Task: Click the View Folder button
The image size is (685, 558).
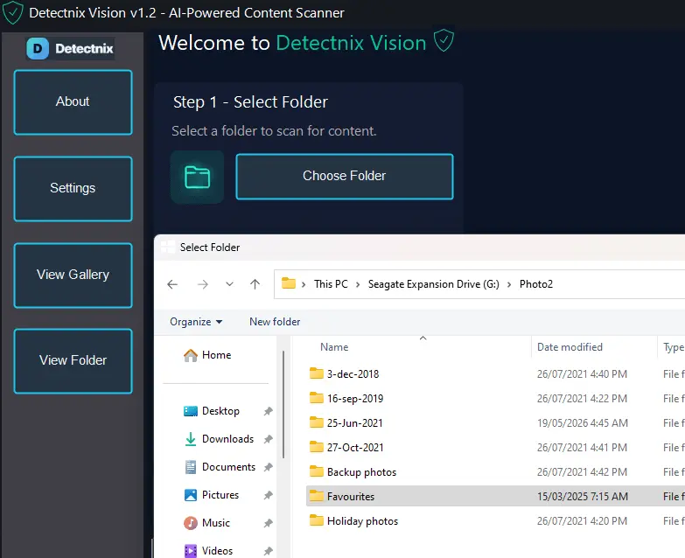Action: [x=73, y=361]
